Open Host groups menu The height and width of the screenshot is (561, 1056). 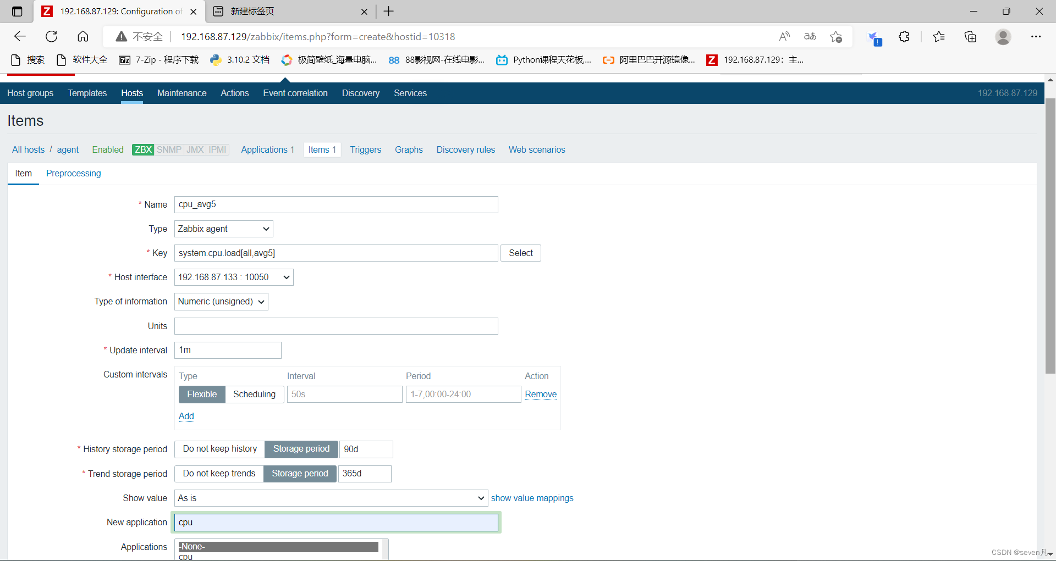pyautogui.click(x=30, y=93)
